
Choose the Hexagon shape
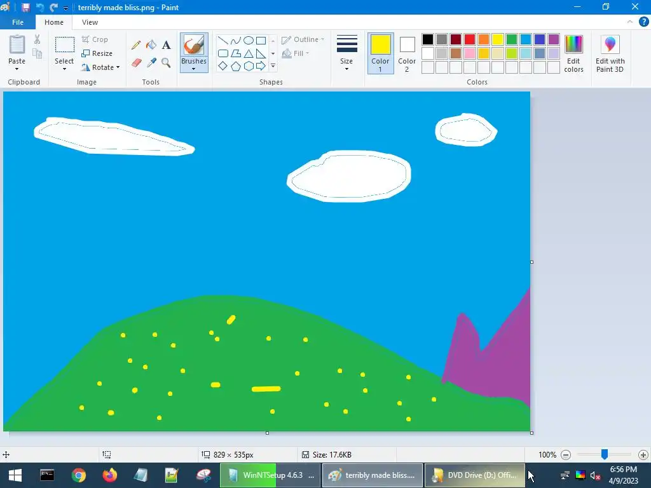(249, 66)
